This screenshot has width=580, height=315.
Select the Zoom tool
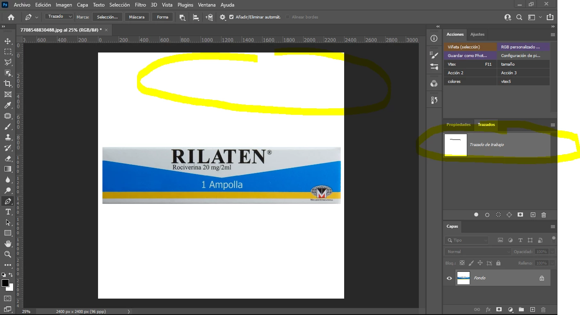7,254
